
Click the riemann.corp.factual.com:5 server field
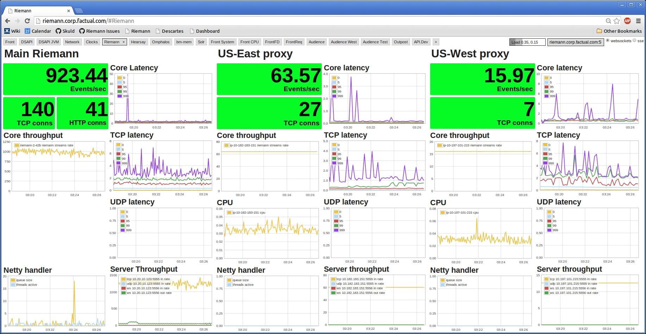point(575,42)
